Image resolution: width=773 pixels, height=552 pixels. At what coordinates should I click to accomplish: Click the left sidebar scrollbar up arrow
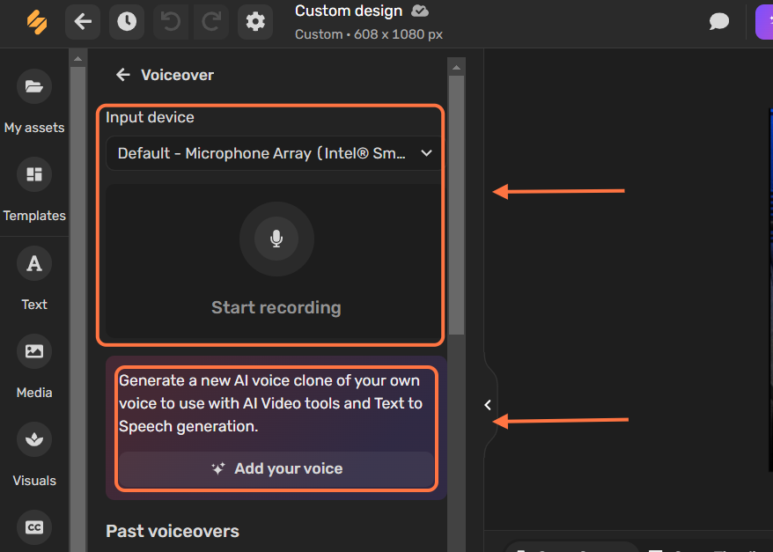pos(77,59)
